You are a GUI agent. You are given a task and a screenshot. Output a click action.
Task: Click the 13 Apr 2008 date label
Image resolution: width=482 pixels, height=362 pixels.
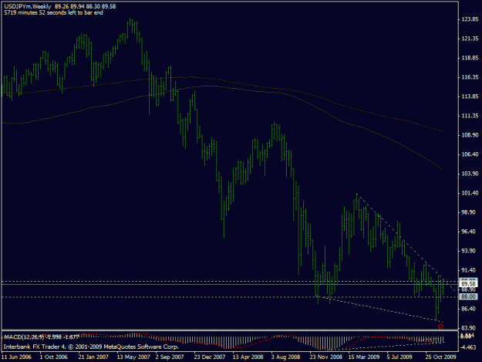[x=248, y=357]
